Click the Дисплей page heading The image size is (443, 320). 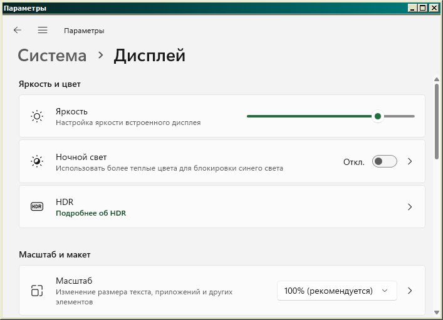pyautogui.click(x=150, y=56)
